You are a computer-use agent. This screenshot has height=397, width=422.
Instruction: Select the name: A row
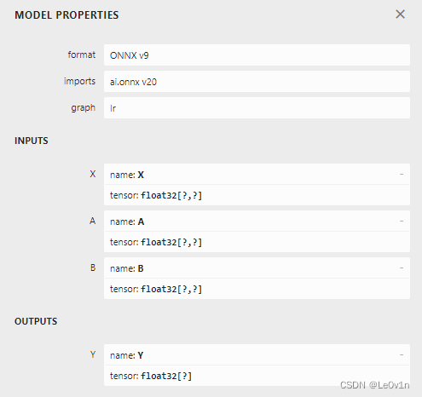pos(257,221)
